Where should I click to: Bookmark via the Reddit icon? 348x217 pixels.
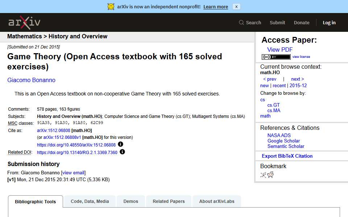[270, 175]
